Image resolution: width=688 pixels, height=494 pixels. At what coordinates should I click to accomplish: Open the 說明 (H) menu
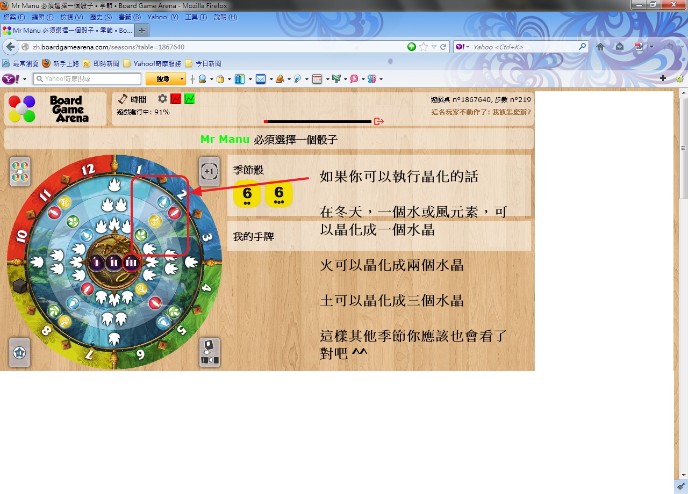click(x=225, y=17)
